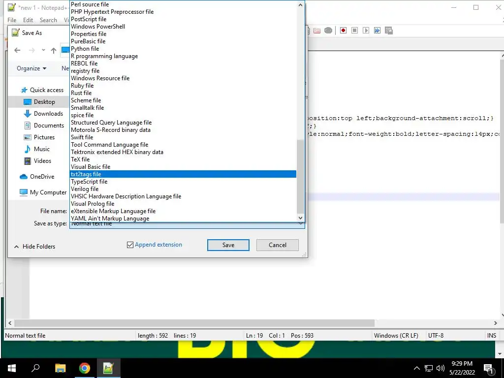Click the Folder as Workspace toolbar icon
The image size is (504, 378).
click(317, 31)
